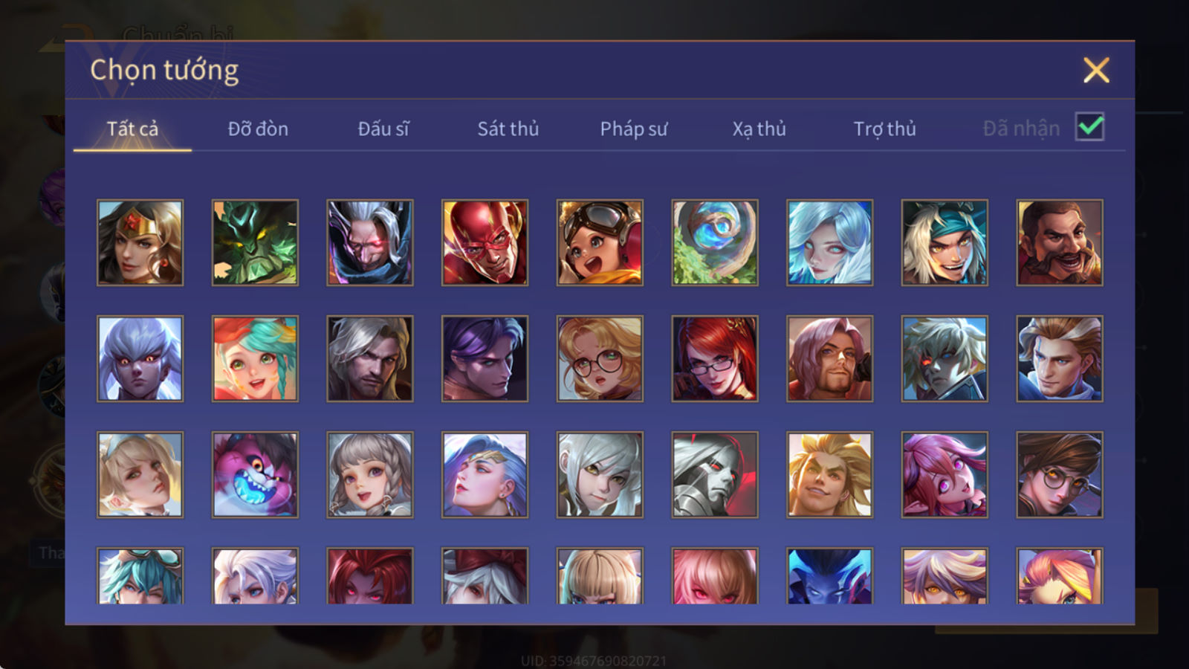Filter heroes by Sát thủ
The image size is (1189, 669).
pos(508,129)
